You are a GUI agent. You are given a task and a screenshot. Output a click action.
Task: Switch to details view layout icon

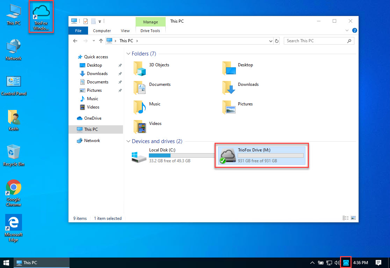tap(346, 218)
